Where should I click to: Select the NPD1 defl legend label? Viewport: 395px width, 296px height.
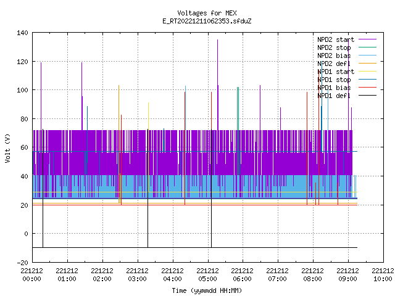(x=334, y=96)
